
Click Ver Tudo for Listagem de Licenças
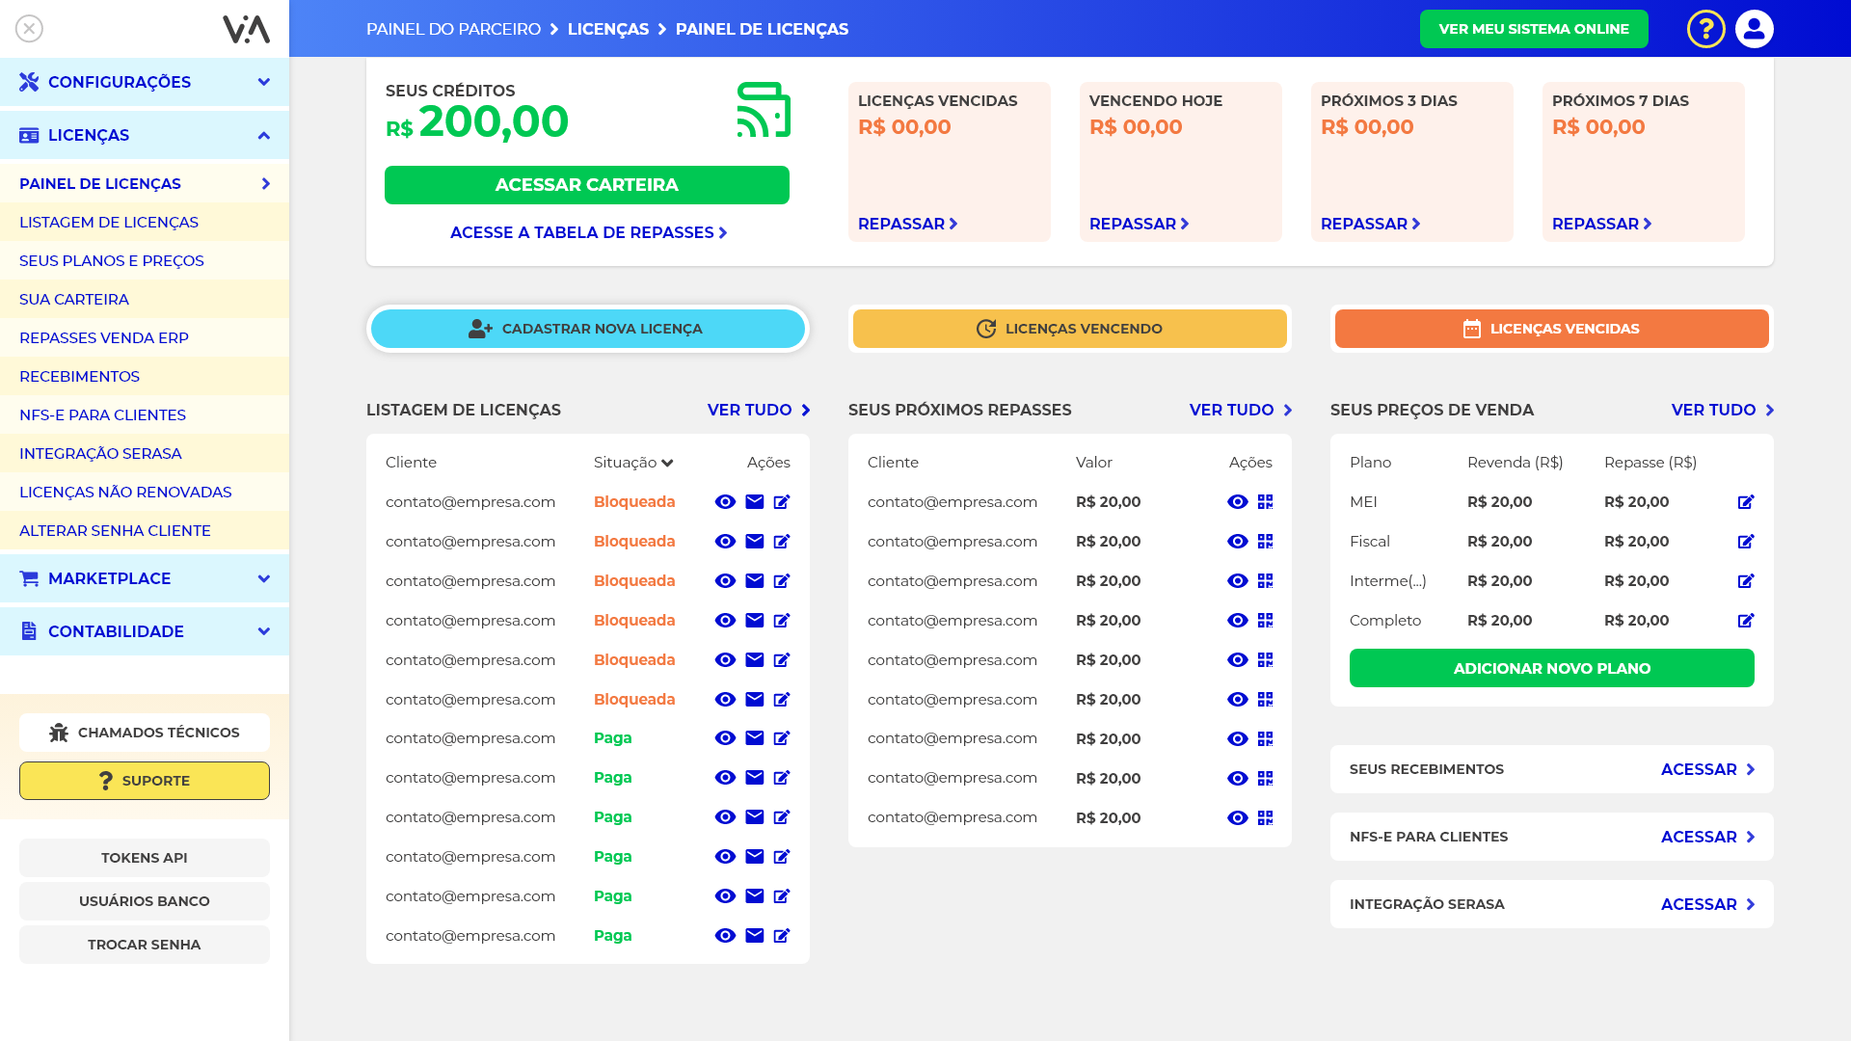pyautogui.click(x=759, y=410)
